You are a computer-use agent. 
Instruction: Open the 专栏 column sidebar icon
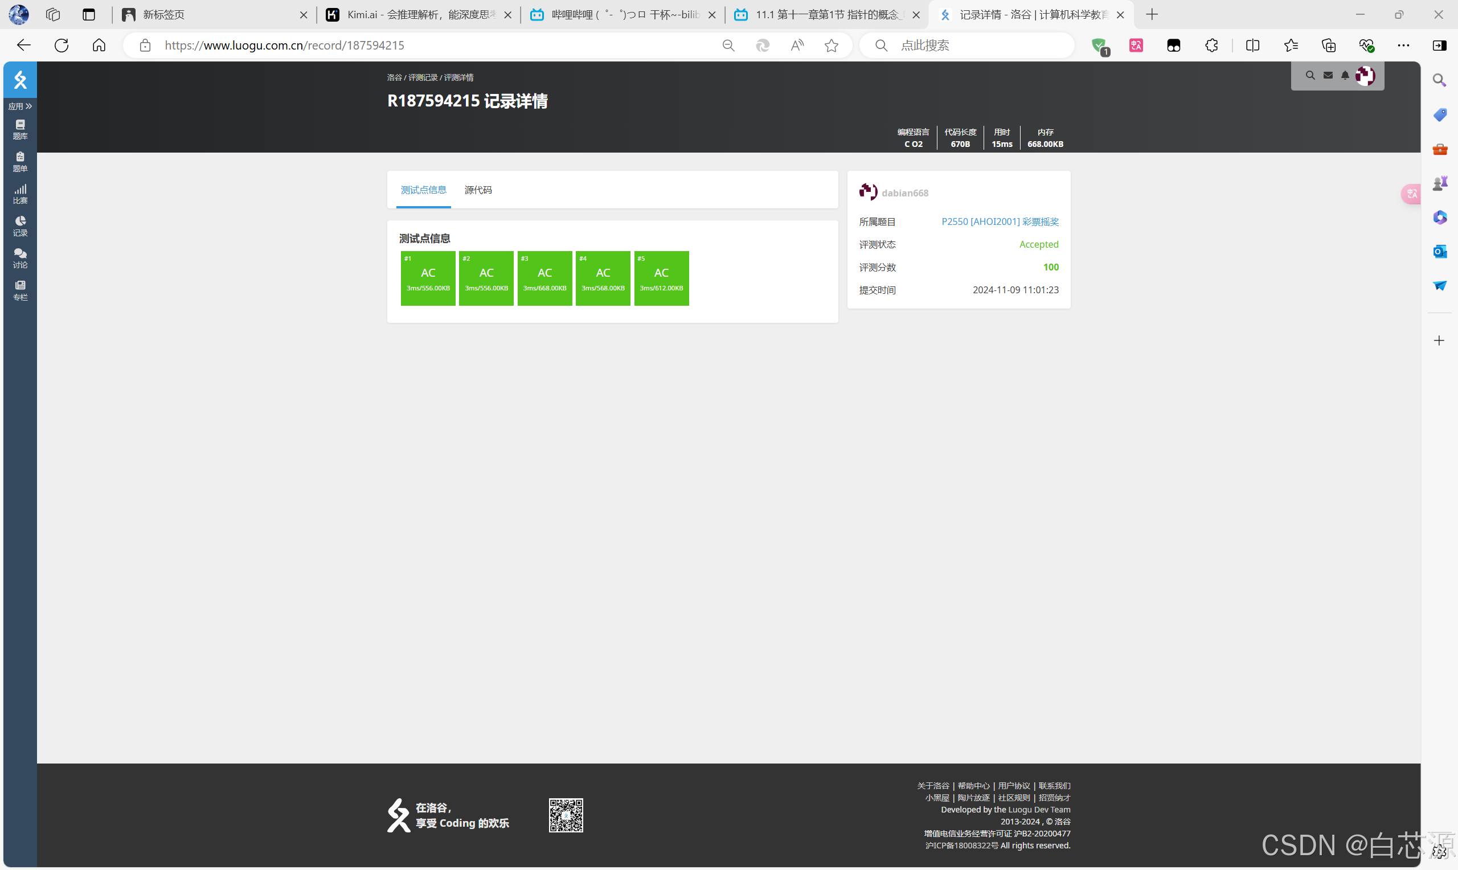coord(20,290)
